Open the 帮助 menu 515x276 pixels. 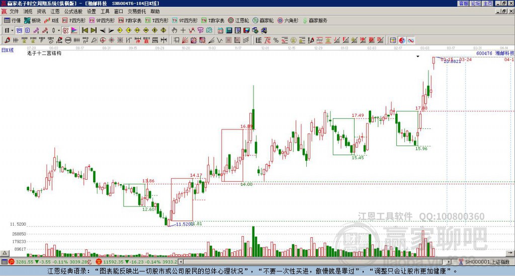point(155,12)
